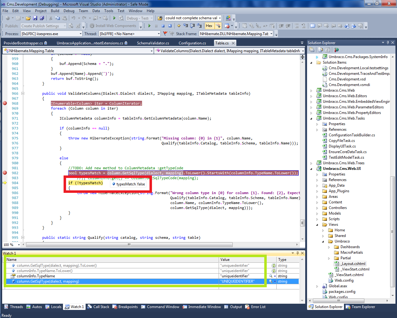Open the Debug menu

coord(69,11)
